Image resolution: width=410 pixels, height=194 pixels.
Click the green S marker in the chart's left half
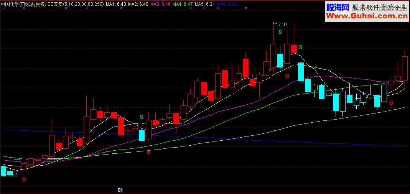pos(142,117)
